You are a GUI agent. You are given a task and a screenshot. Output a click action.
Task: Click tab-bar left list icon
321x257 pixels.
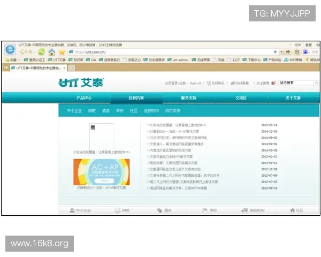6,67
